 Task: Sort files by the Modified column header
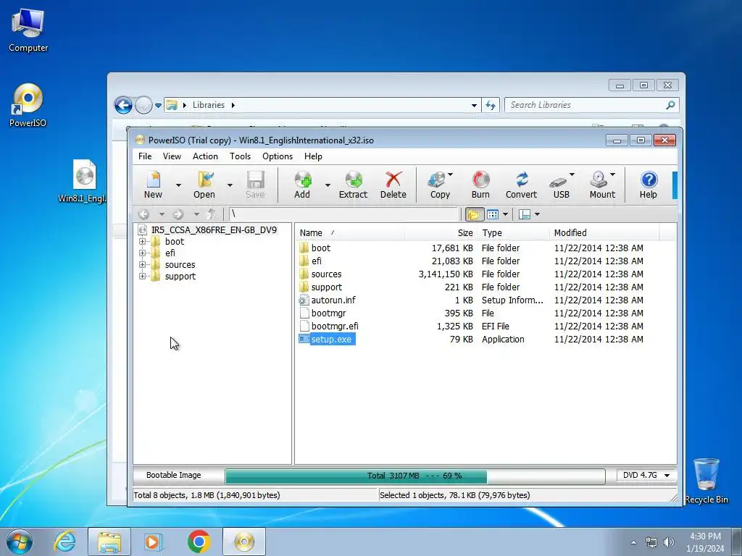coord(604,233)
